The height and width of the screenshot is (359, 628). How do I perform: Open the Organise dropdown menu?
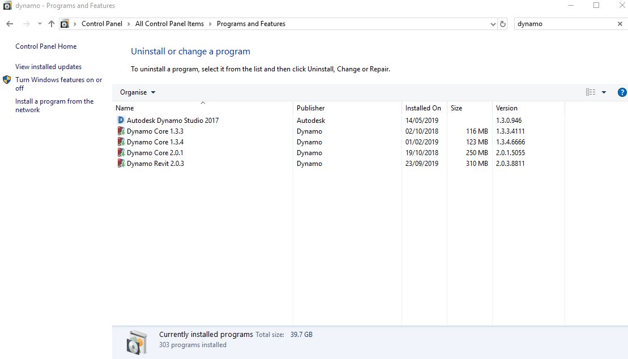click(x=138, y=92)
